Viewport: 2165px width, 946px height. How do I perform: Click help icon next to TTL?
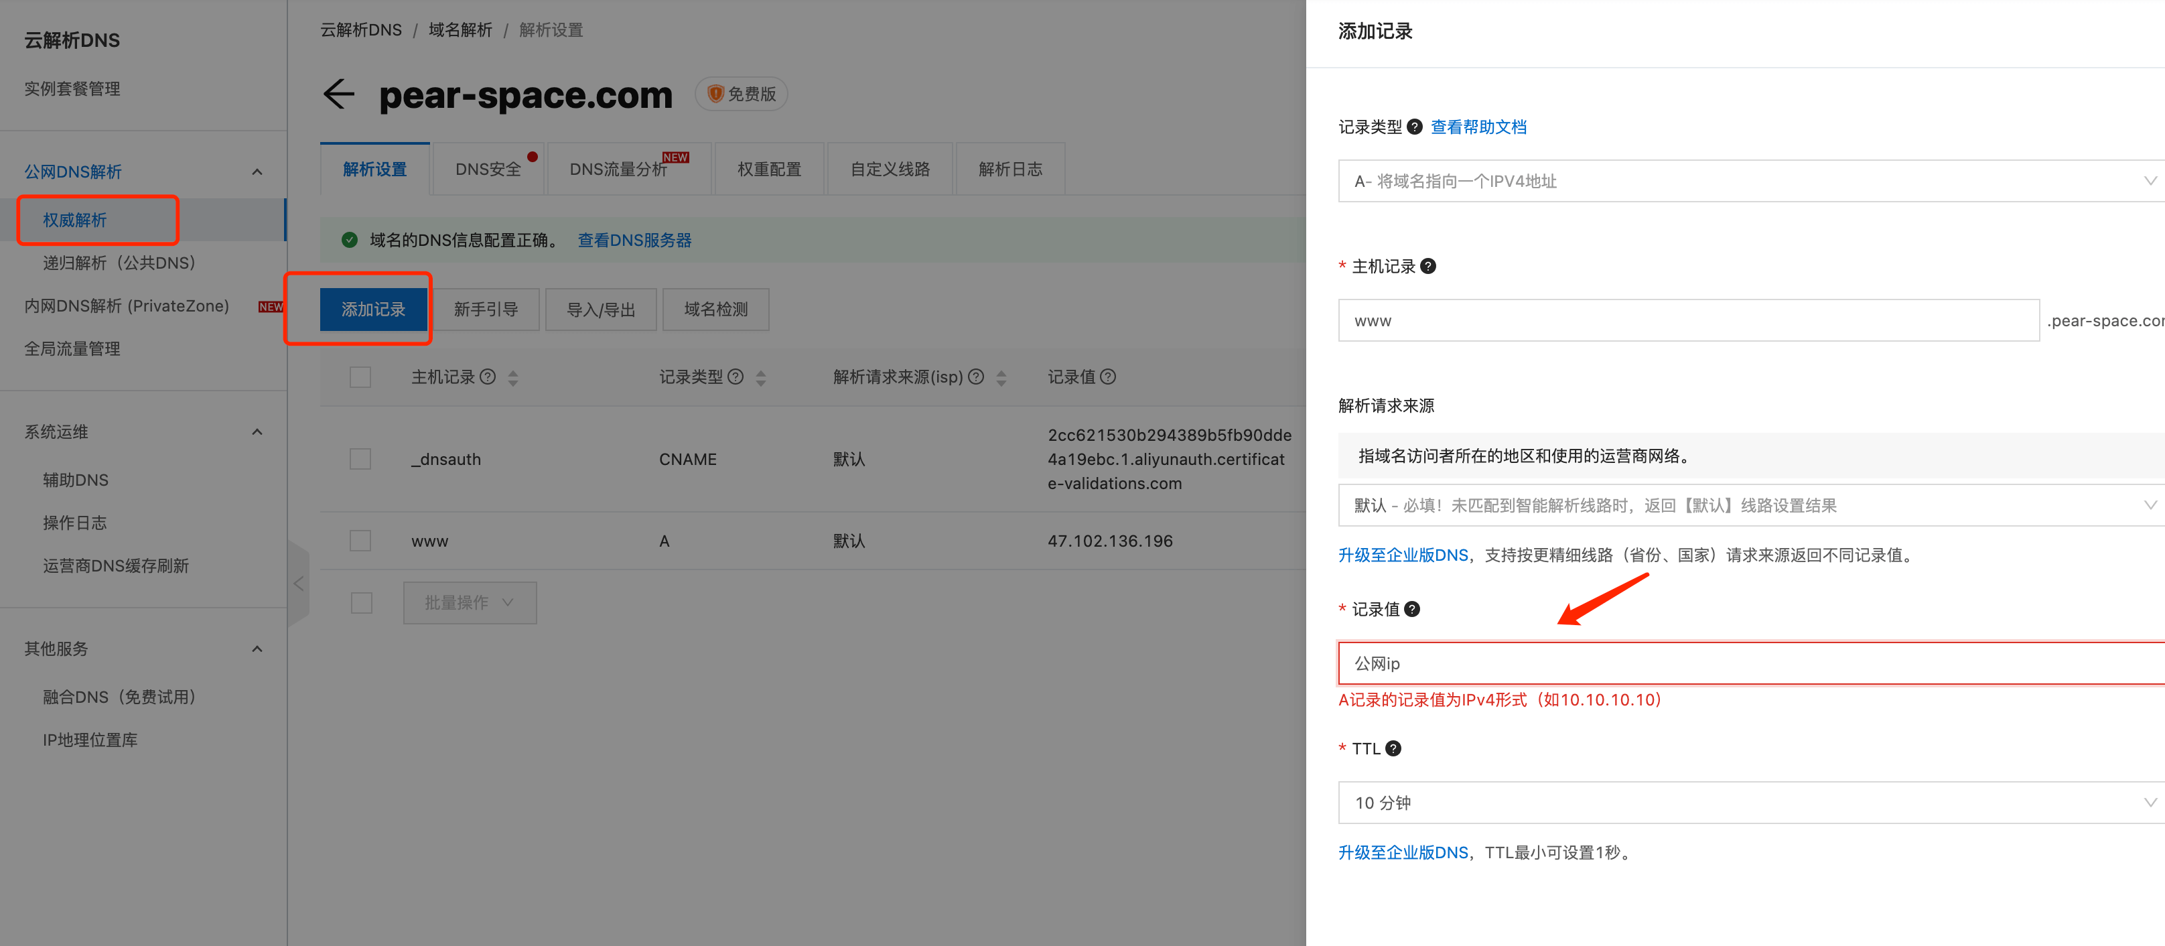tap(1393, 748)
